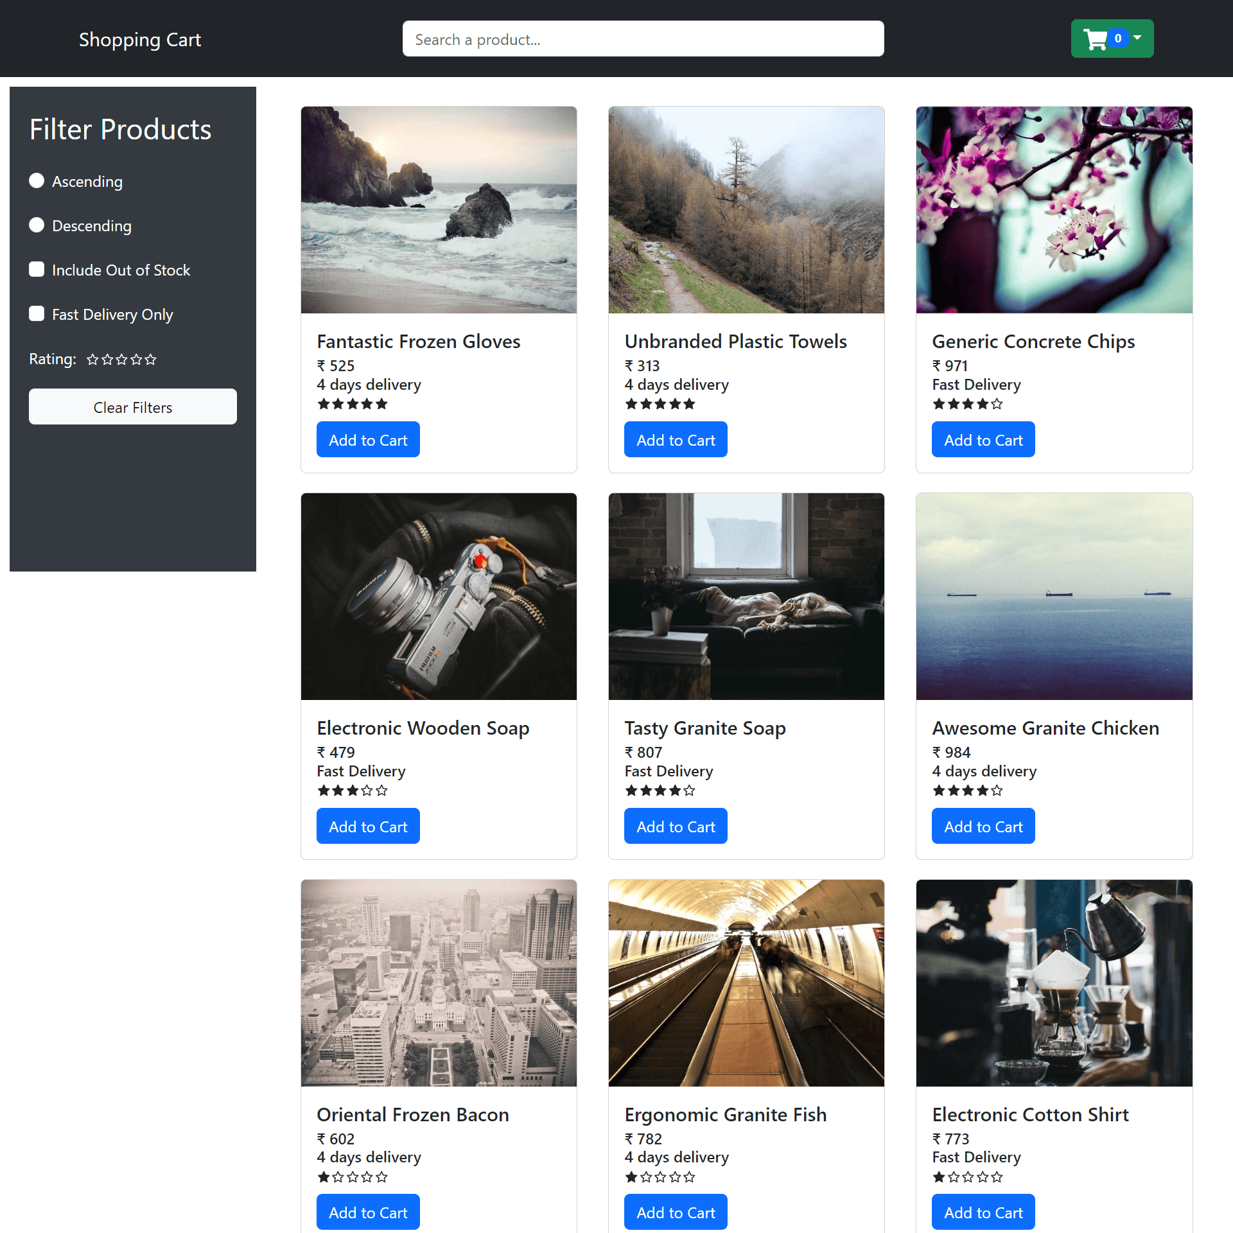Enable Include Out of Stock checkbox
Screen dimensions: 1233x1233
click(37, 270)
